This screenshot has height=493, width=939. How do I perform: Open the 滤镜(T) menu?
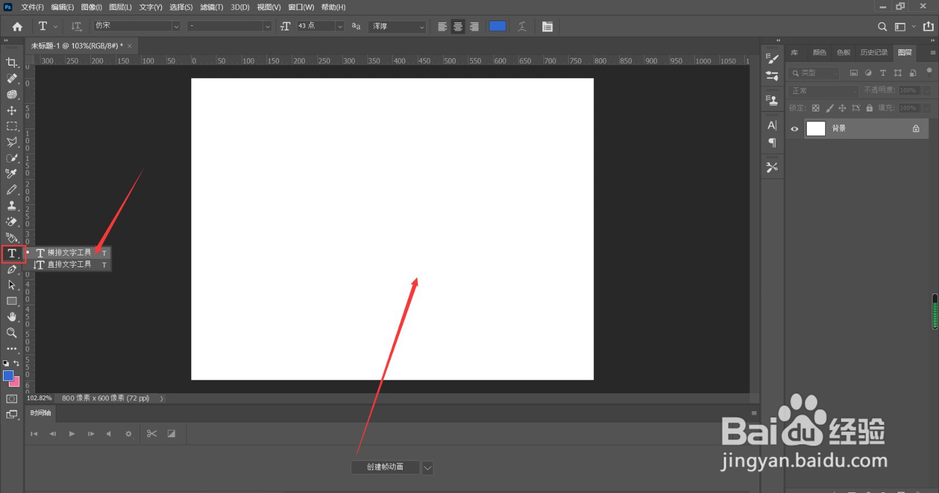click(x=211, y=7)
